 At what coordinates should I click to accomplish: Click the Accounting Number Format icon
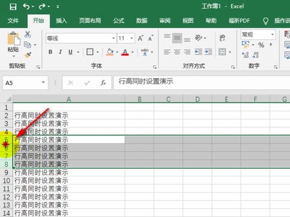[x=245, y=45]
